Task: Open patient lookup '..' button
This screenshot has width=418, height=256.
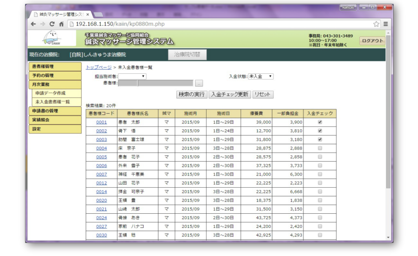Action: tap(199, 83)
